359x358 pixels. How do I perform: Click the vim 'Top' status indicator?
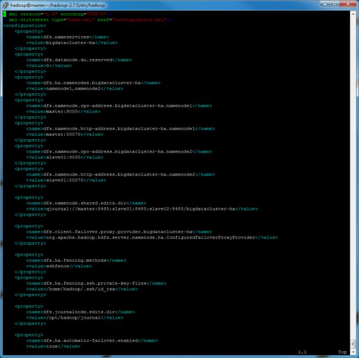342,352
